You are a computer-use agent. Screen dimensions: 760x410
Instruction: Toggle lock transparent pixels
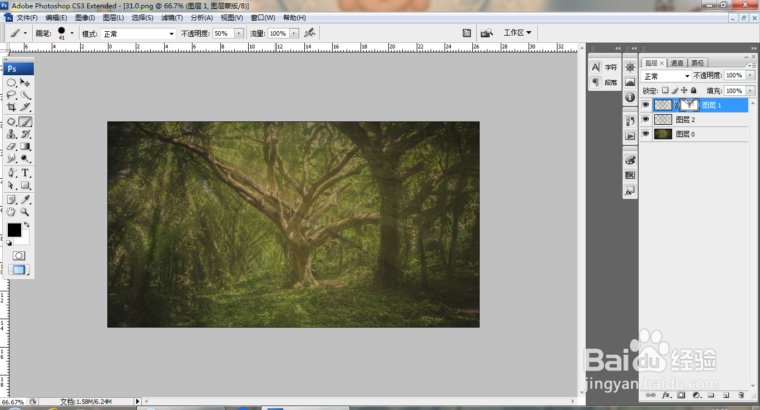point(665,90)
